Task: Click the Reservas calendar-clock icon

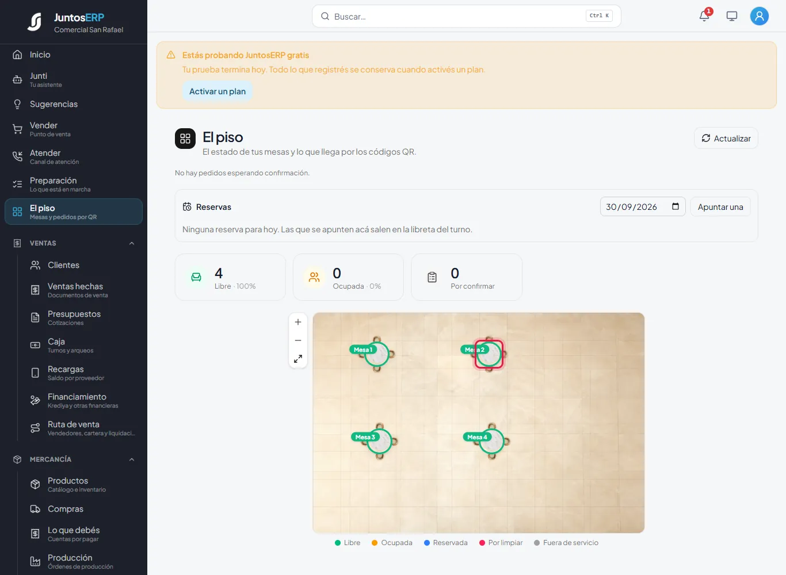Action: point(187,207)
